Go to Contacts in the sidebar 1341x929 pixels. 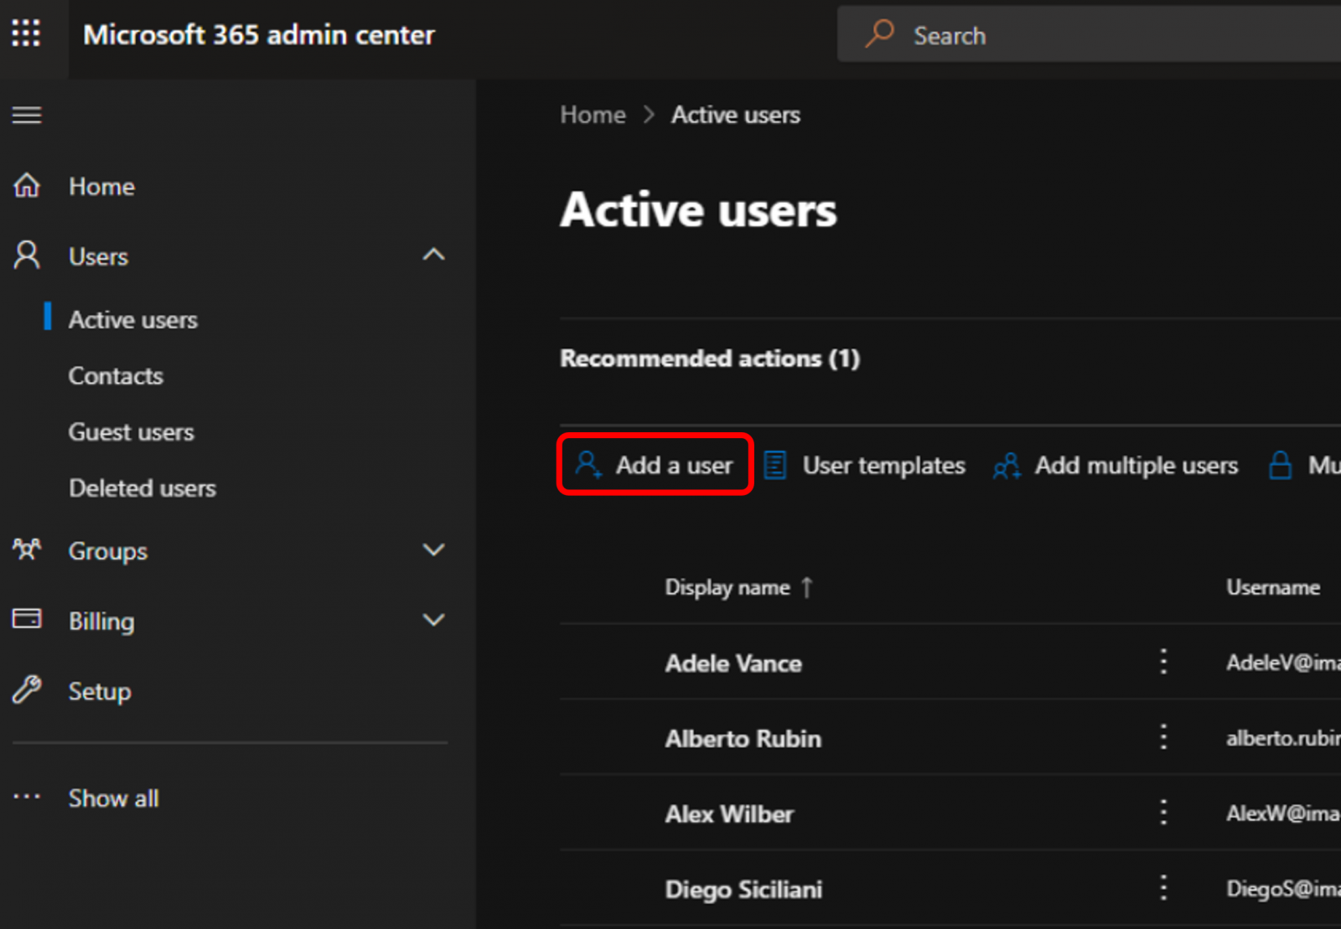(116, 376)
